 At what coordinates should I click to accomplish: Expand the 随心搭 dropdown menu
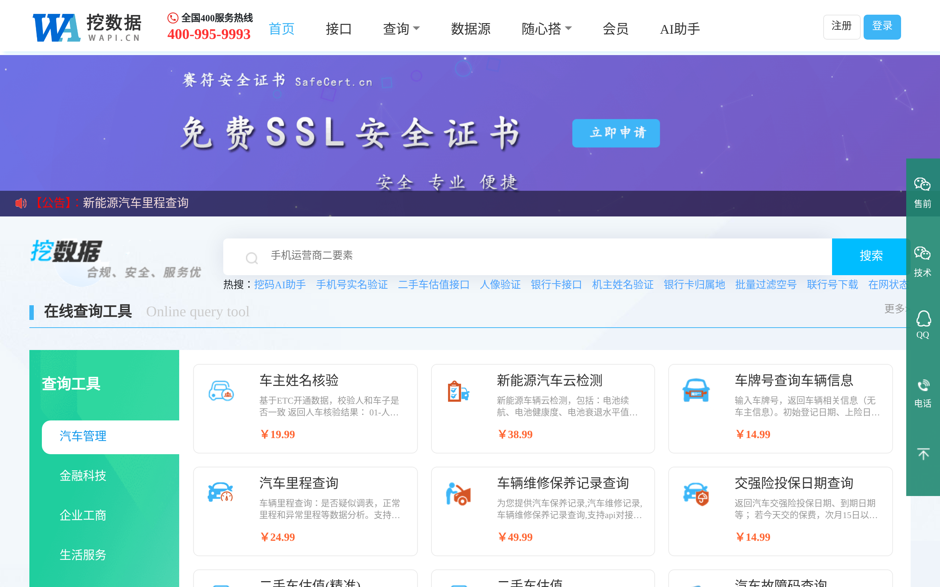pyautogui.click(x=546, y=29)
